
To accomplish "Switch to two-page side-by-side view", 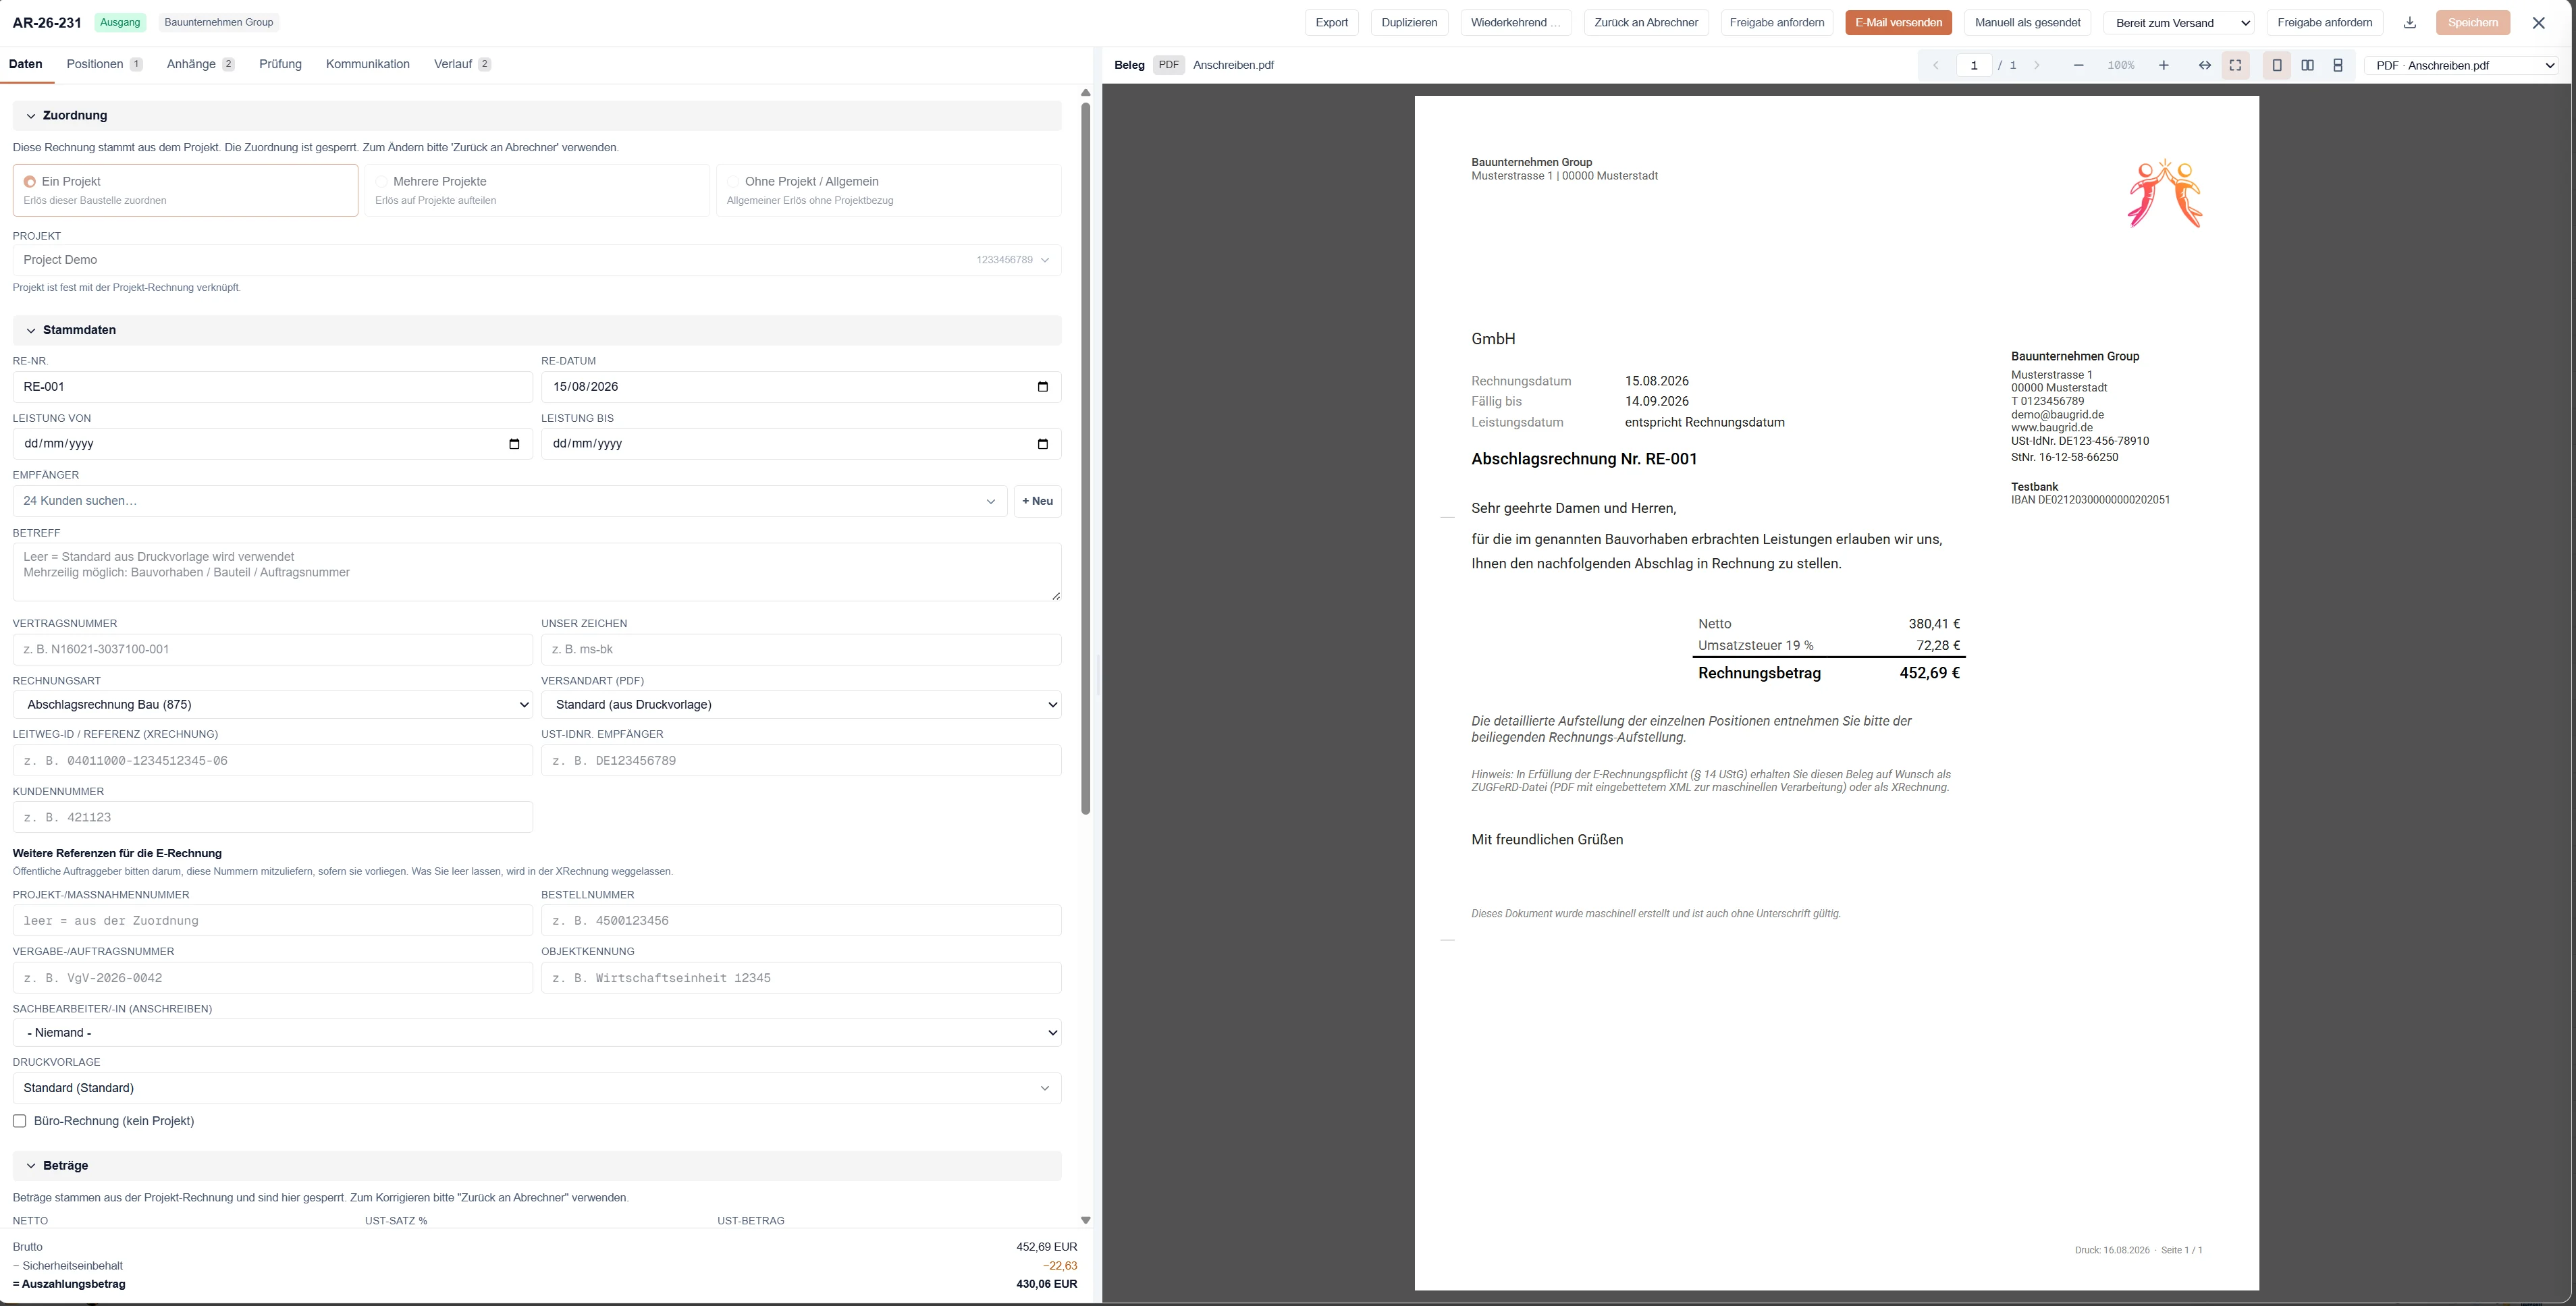I will [x=2308, y=65].
